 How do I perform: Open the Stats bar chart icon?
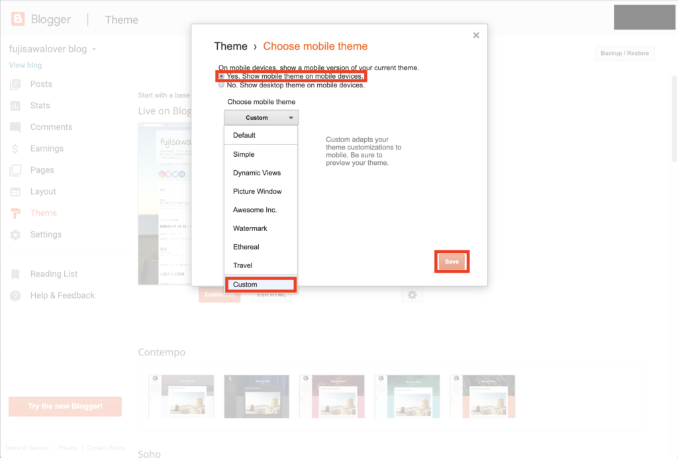point(16,106)
